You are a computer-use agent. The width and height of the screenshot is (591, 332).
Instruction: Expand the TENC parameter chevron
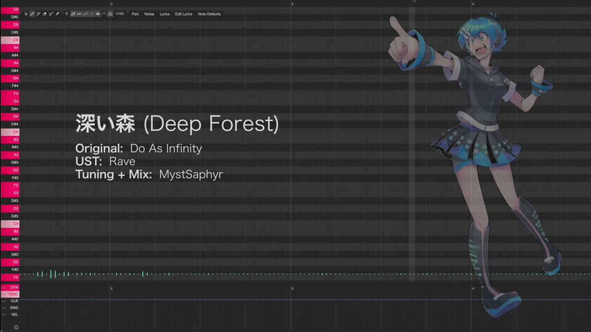tap(4, 294)
